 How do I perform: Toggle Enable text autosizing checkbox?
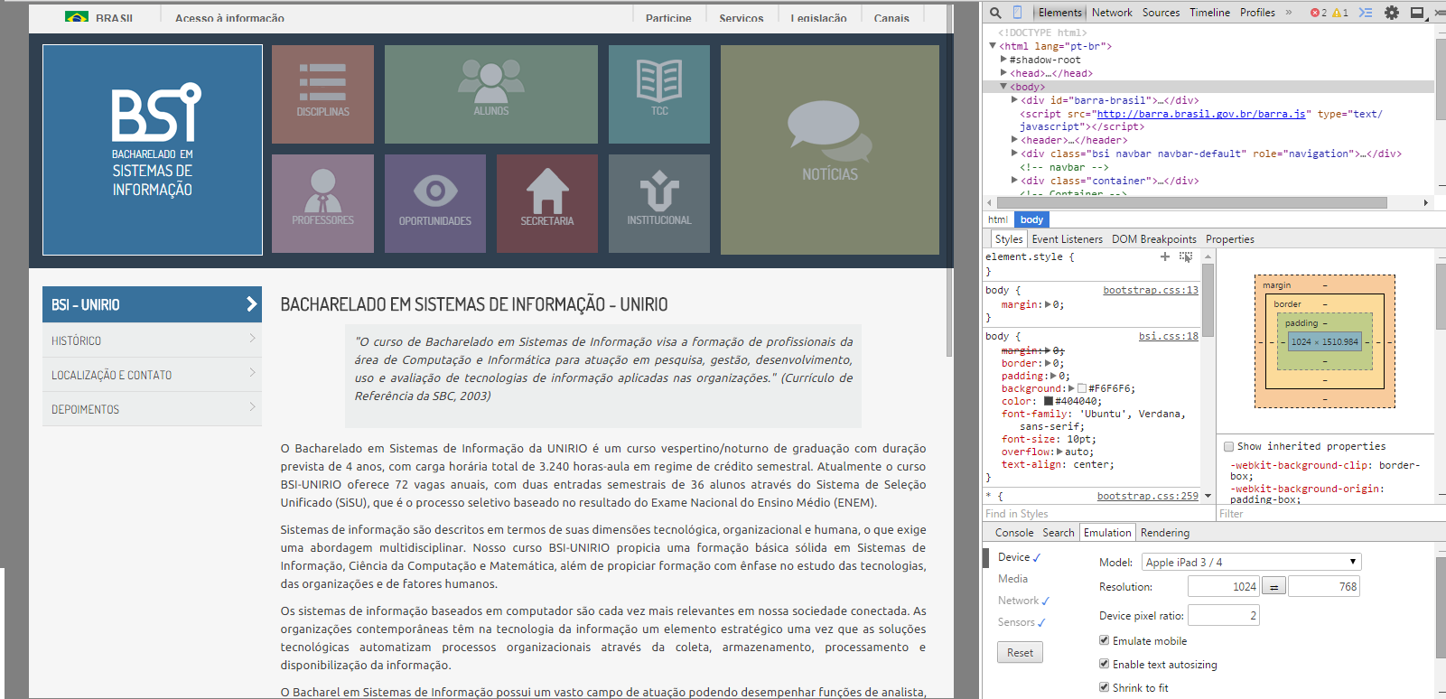click(1104, 664)
